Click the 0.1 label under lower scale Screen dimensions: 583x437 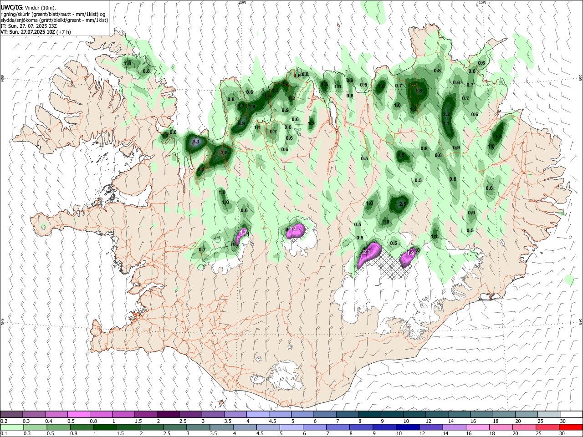(4, 434)
